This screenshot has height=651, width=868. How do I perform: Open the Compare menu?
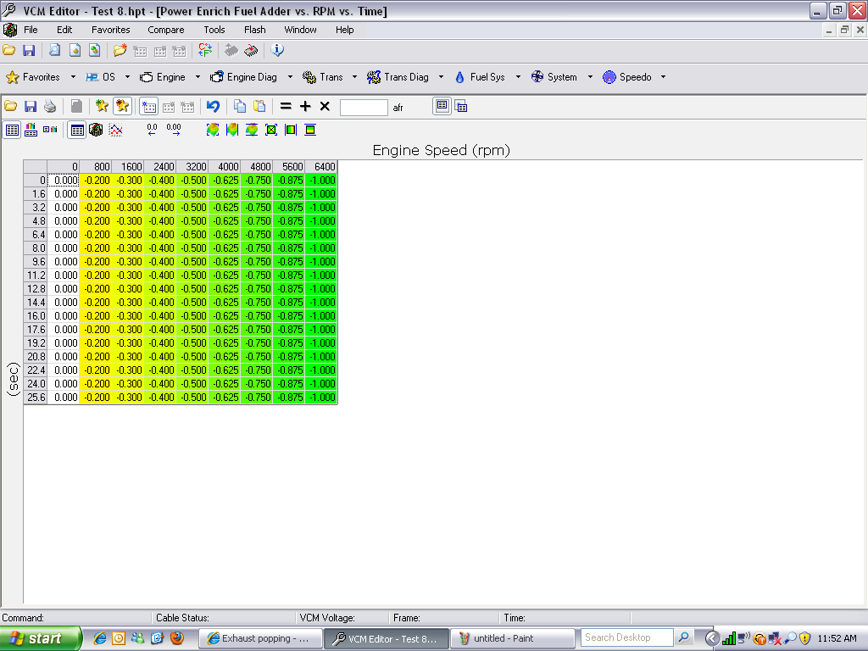click(x=165, y=30)
